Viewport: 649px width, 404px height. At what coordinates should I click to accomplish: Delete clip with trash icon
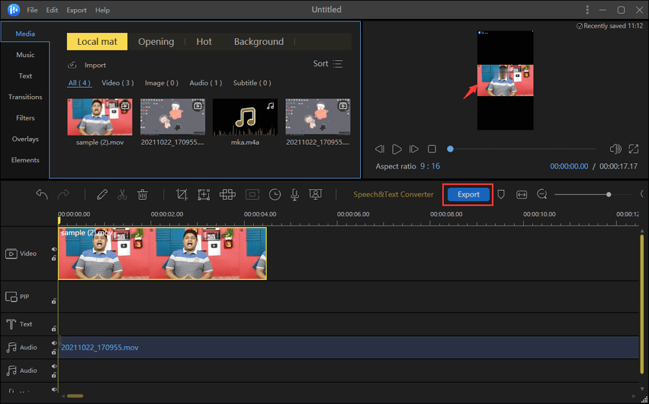pos(143,195)
